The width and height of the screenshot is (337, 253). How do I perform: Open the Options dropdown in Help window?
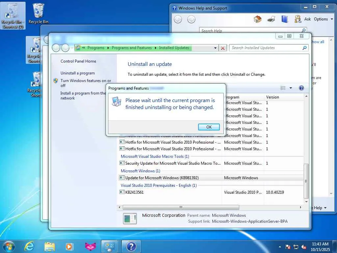tap(323, 19)
